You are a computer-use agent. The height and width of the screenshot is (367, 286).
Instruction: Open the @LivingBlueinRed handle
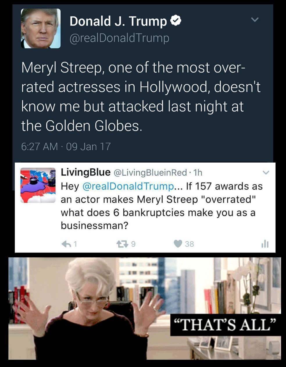149,172
